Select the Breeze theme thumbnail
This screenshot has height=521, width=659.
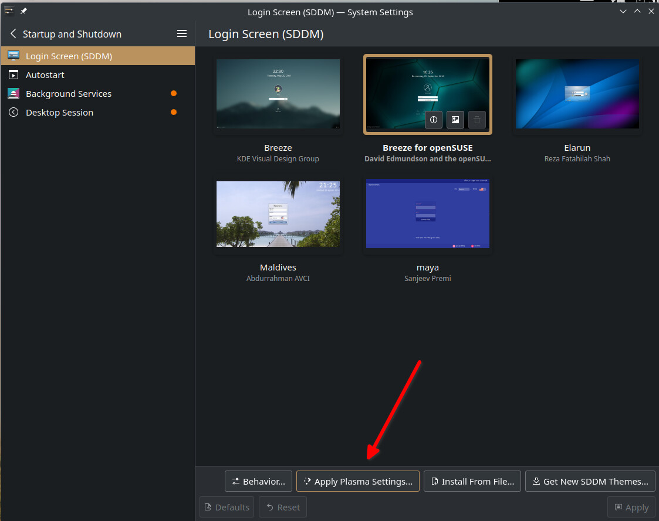[278, 94]
